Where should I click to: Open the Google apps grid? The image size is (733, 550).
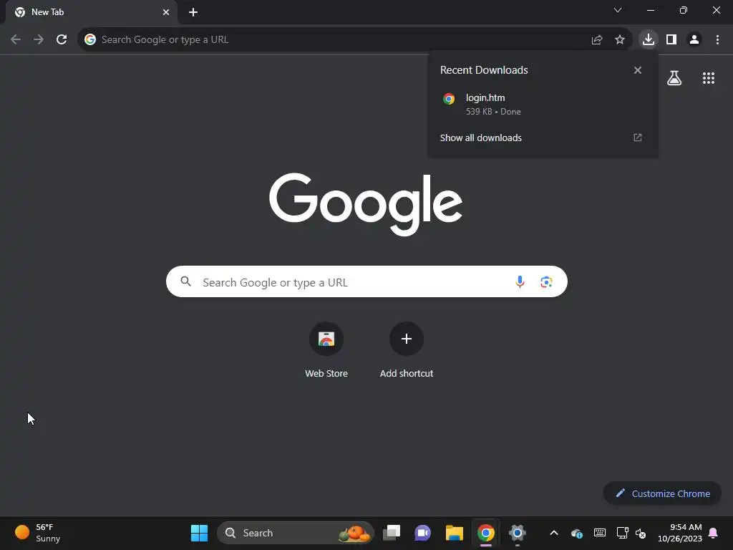(x=709, y=78)
